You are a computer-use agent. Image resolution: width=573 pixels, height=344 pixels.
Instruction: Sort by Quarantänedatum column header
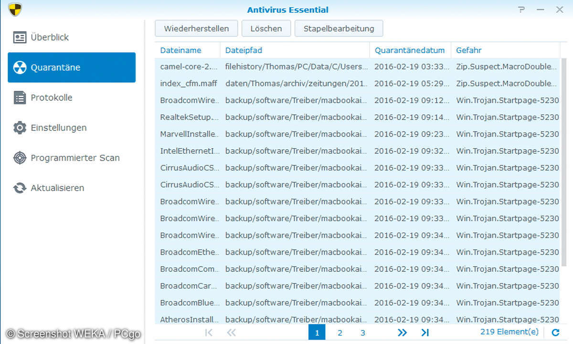click(410, 50)
